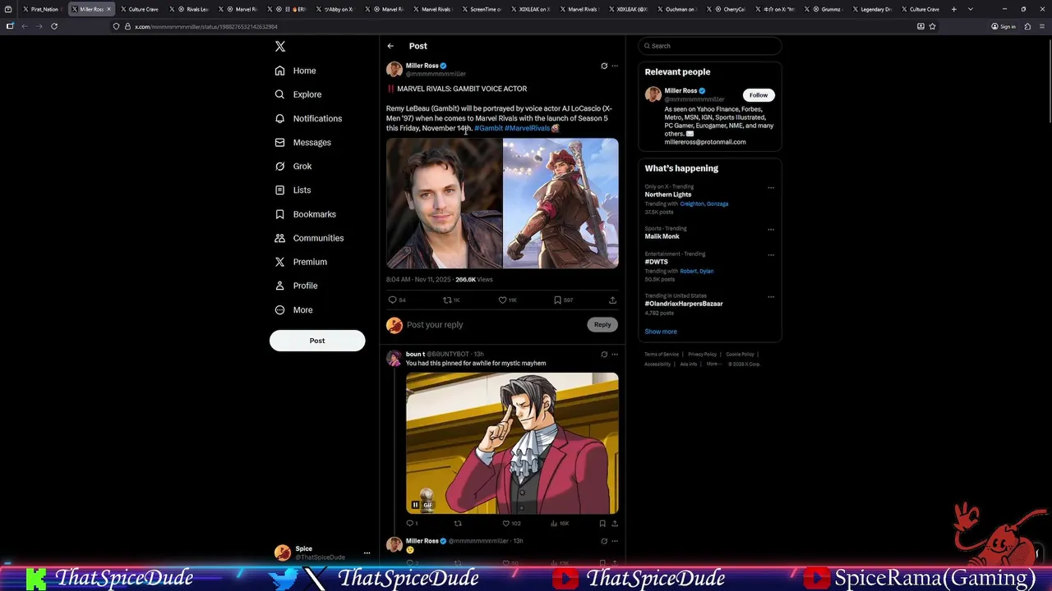
Task: Open Gambit character artwork image
Action: (561, 203)
